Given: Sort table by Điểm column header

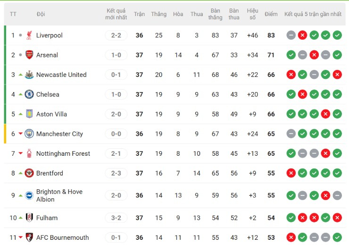Looking at the screenshot, I should click(271, 14).
